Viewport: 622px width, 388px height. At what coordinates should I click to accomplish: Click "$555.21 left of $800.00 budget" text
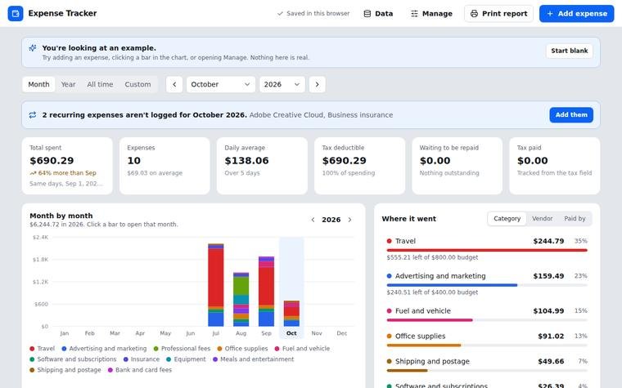tap(432, 257)
